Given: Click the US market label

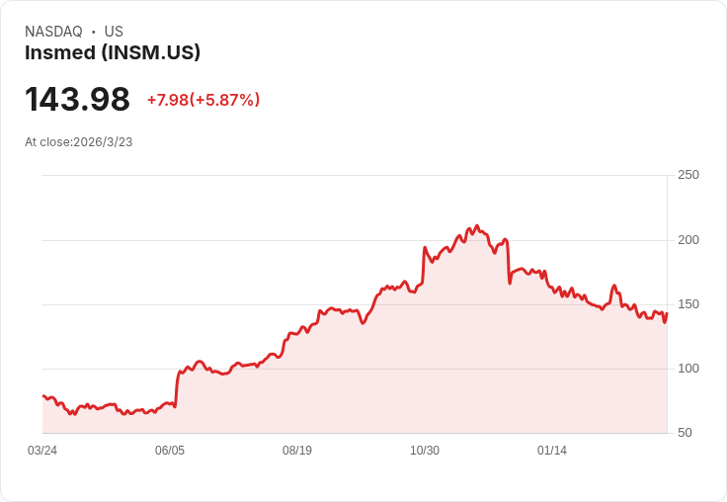Looking at the screenshot, I should (114, 32).
